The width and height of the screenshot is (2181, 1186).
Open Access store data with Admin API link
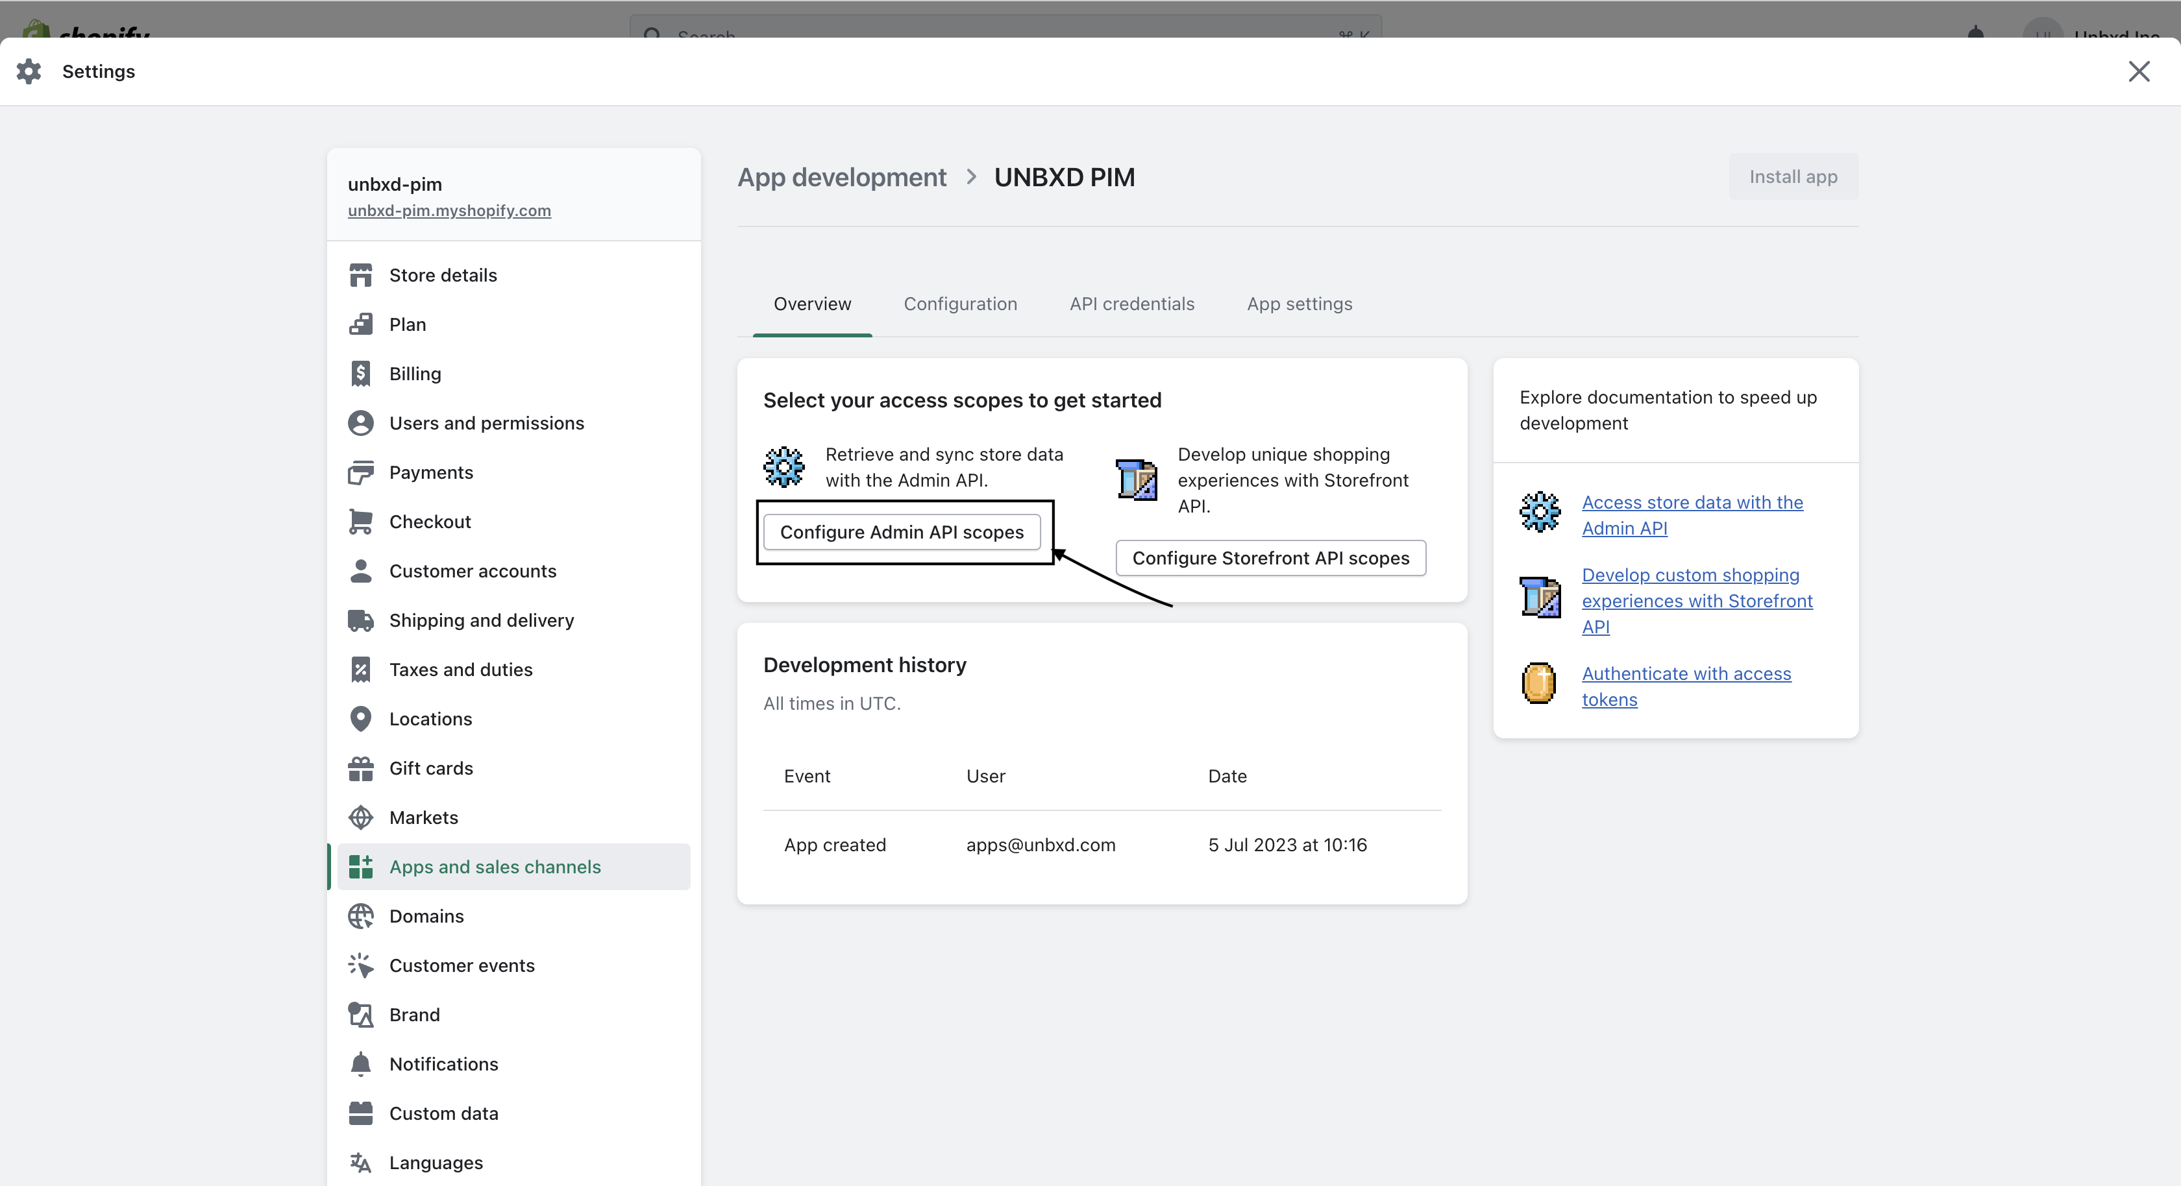[1692, 516]
